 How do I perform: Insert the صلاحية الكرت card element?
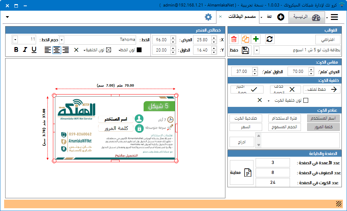click(x=246, y=118)
